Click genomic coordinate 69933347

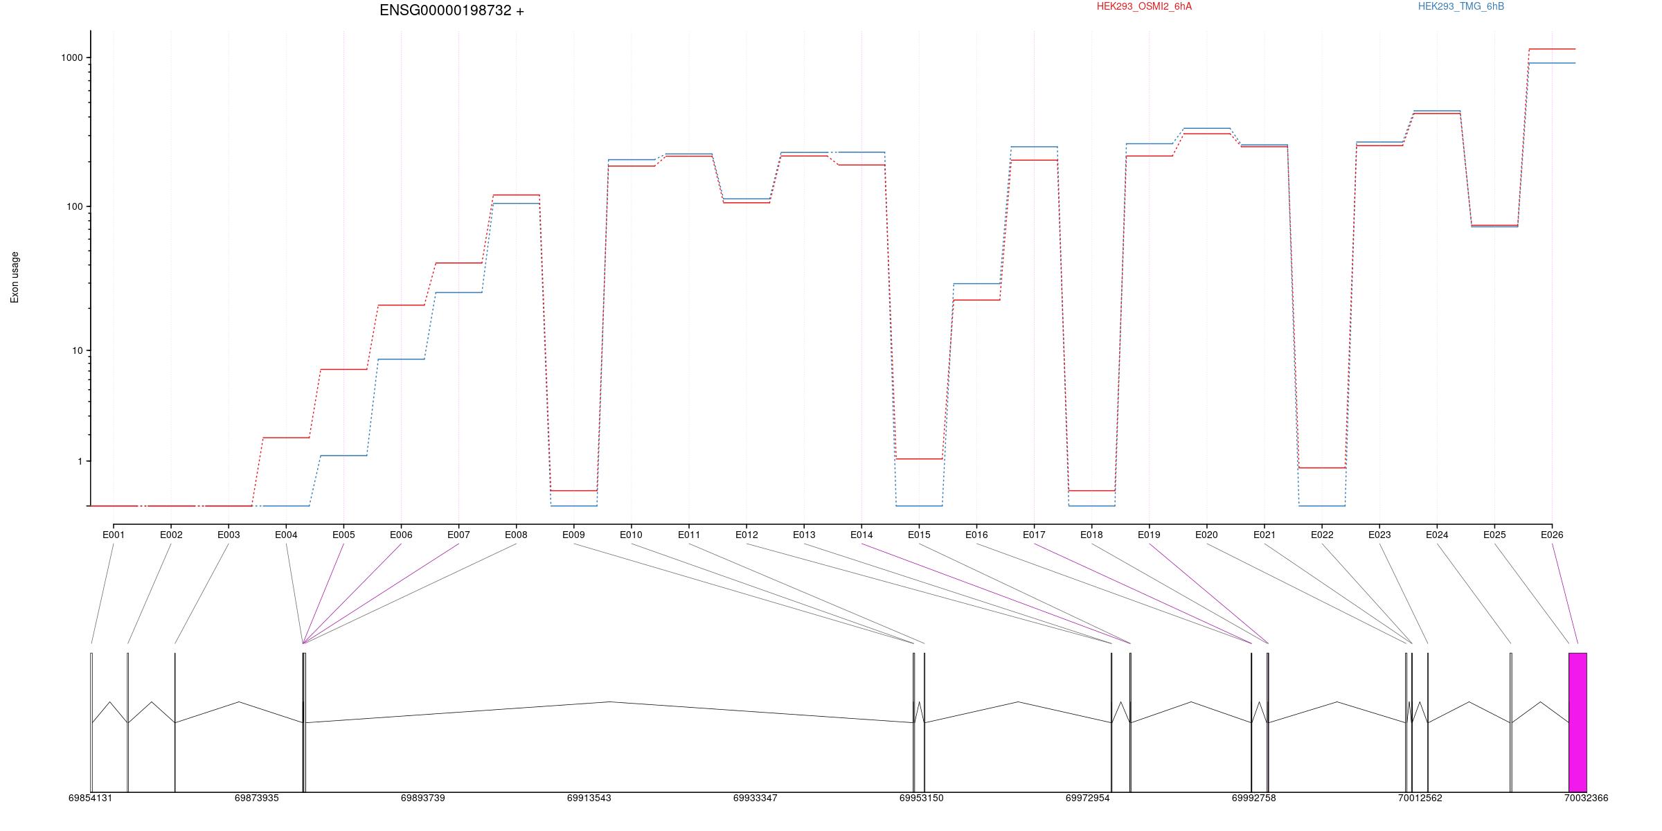click(x=755, y=798)
